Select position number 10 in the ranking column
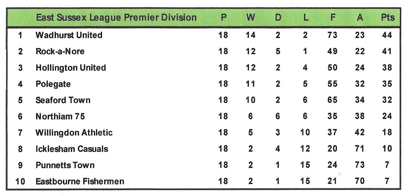Viewport: 408px width, 196px height. point(20,181)
